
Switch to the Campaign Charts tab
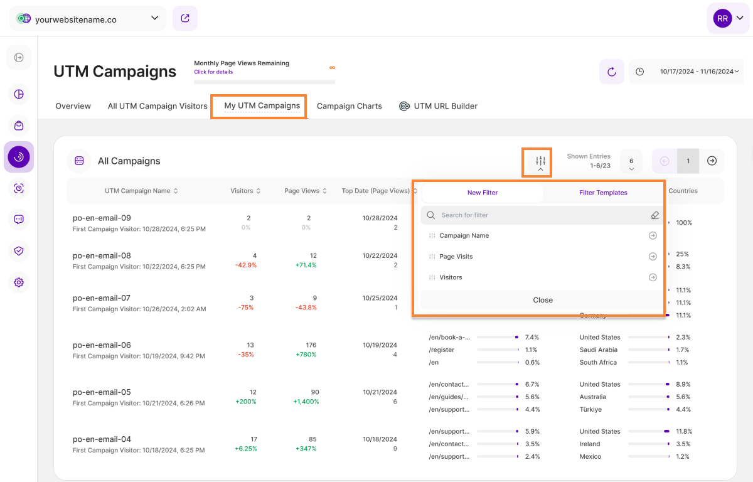point(349,106)
